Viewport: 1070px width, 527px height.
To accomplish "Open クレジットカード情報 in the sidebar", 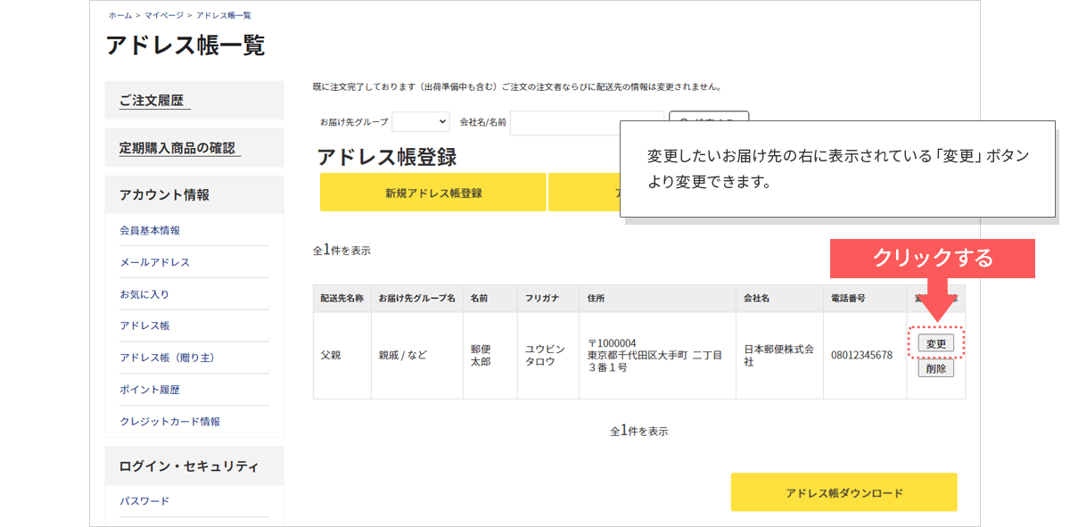I will click(x=169, y=421).
